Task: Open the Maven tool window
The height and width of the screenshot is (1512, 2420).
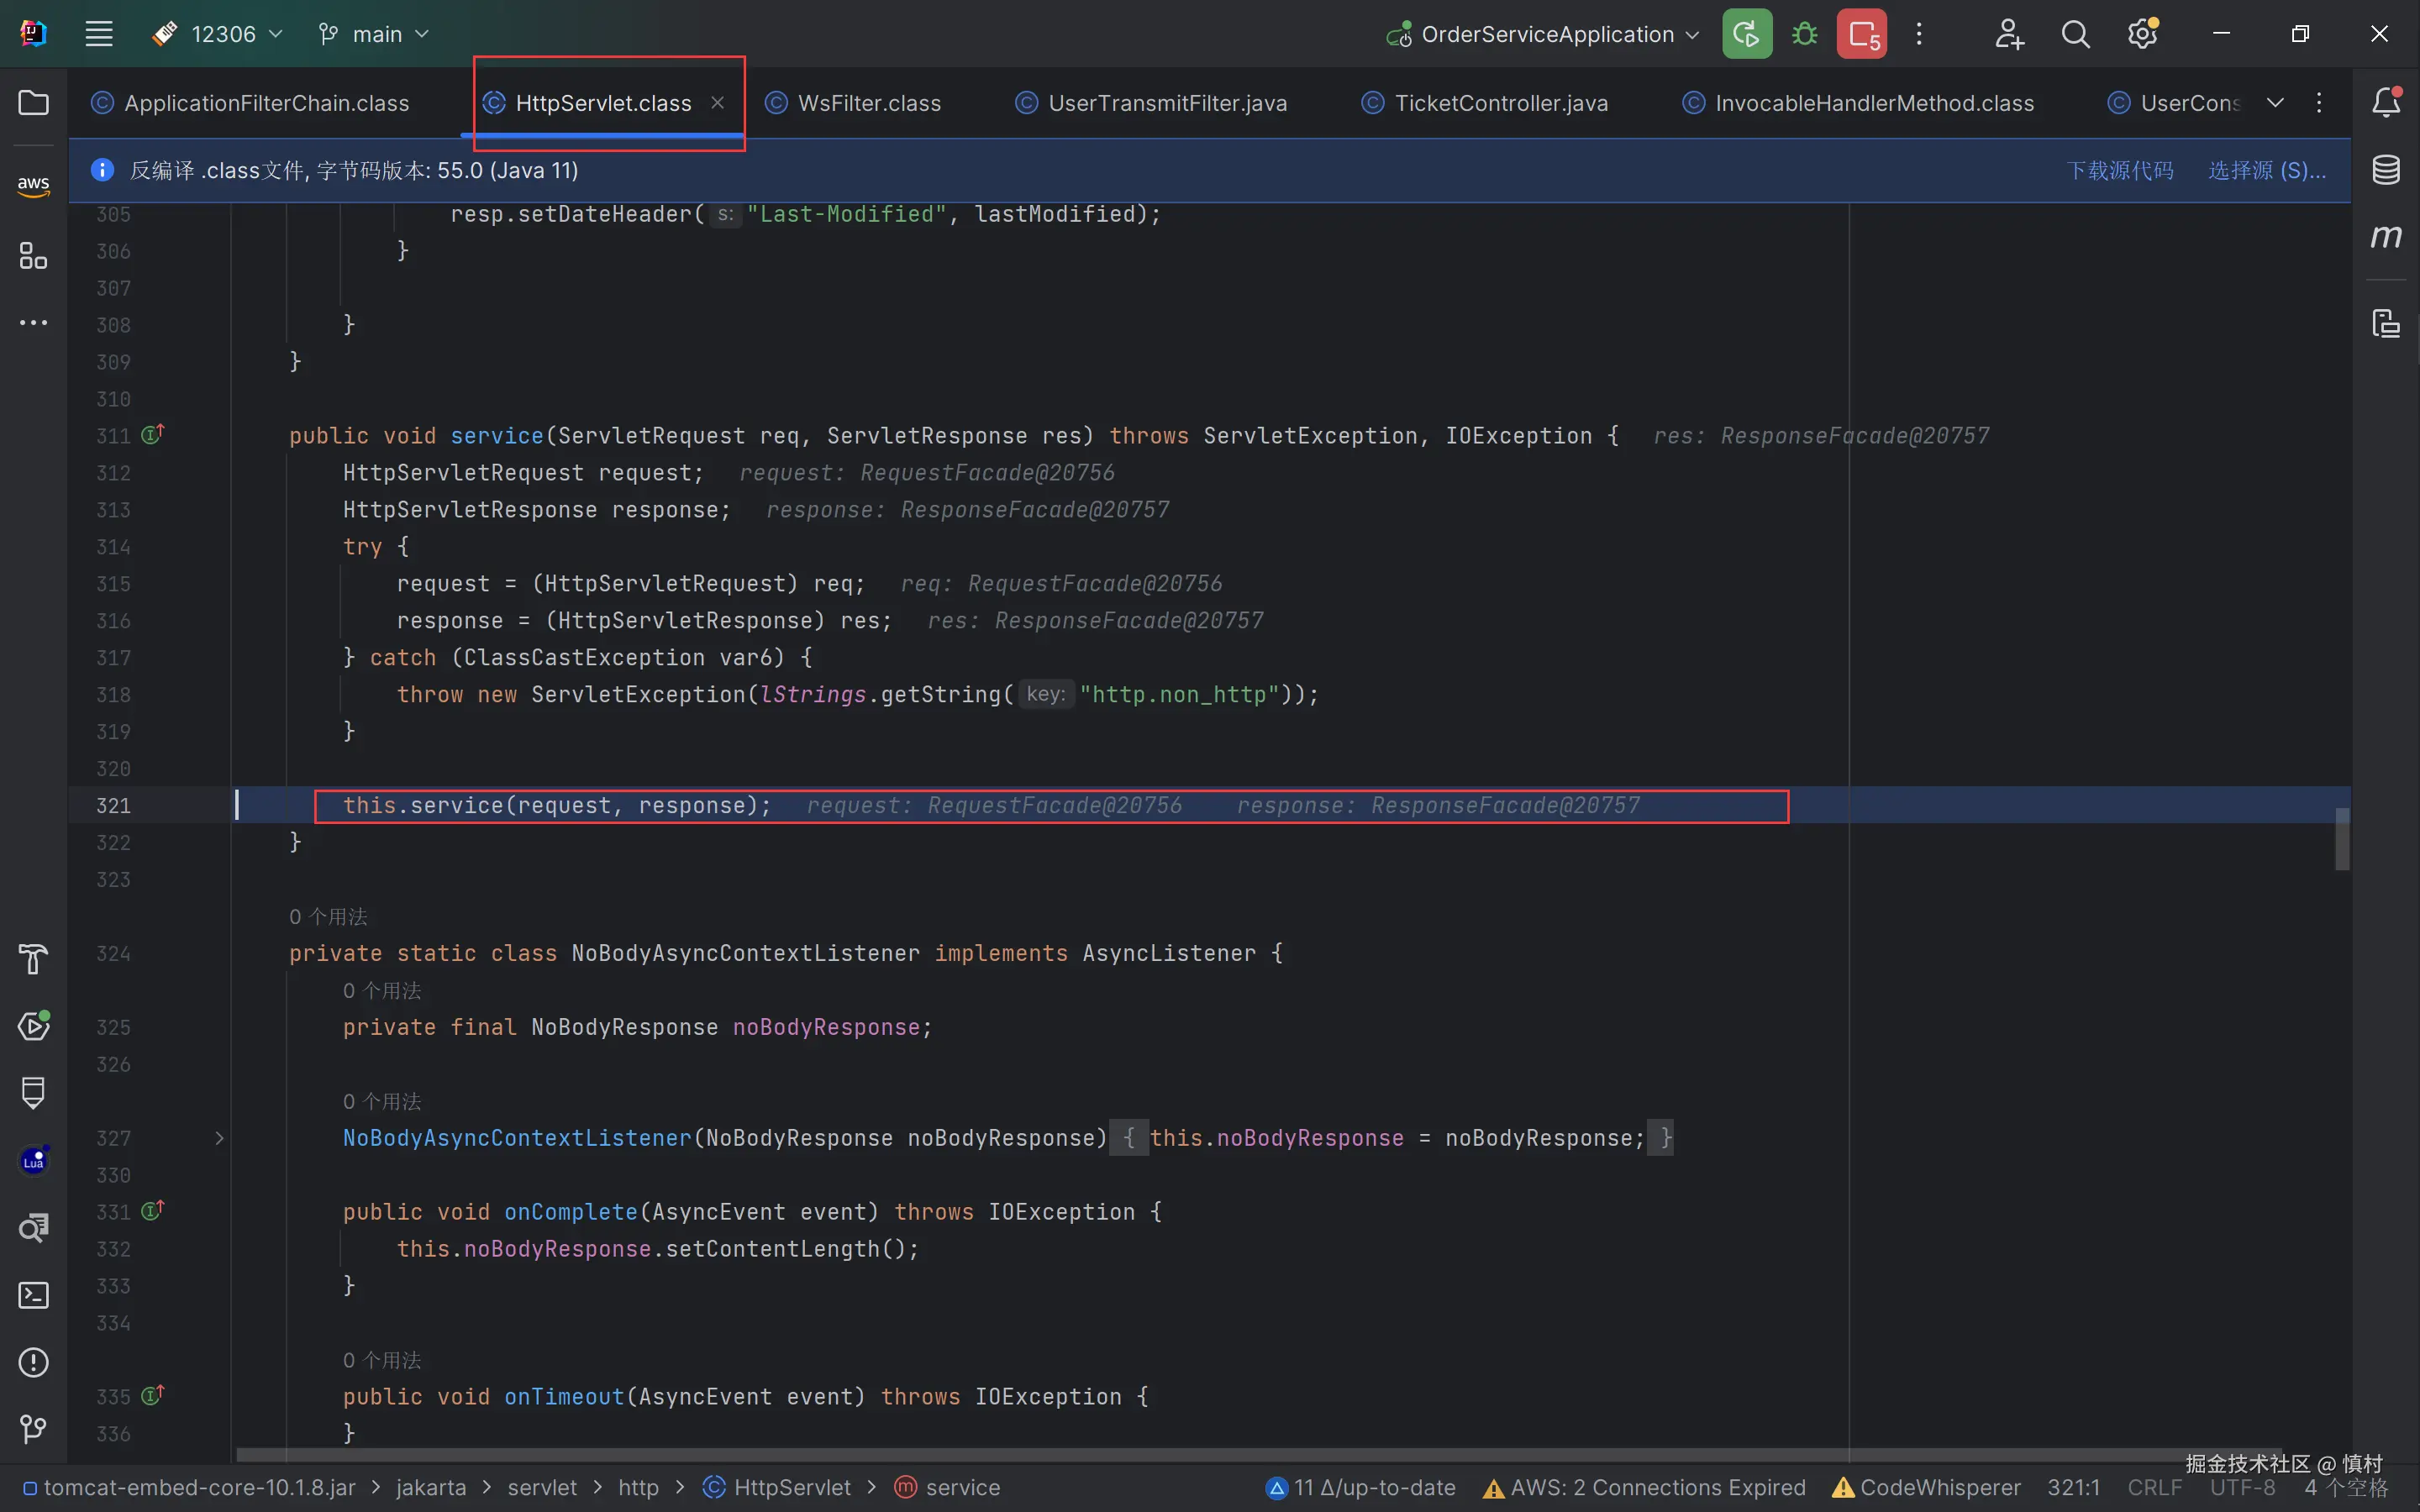Action: (x=2386, y=237)
